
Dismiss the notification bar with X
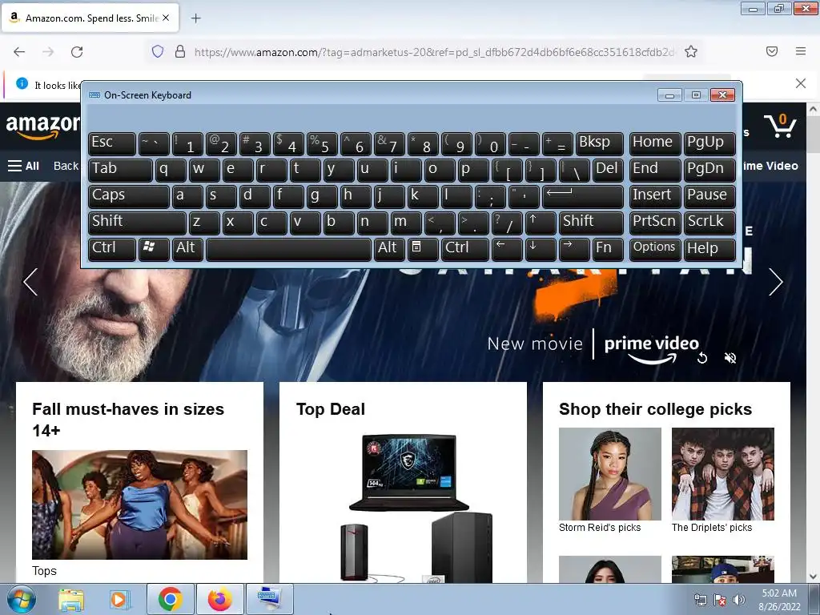(800, 83)
